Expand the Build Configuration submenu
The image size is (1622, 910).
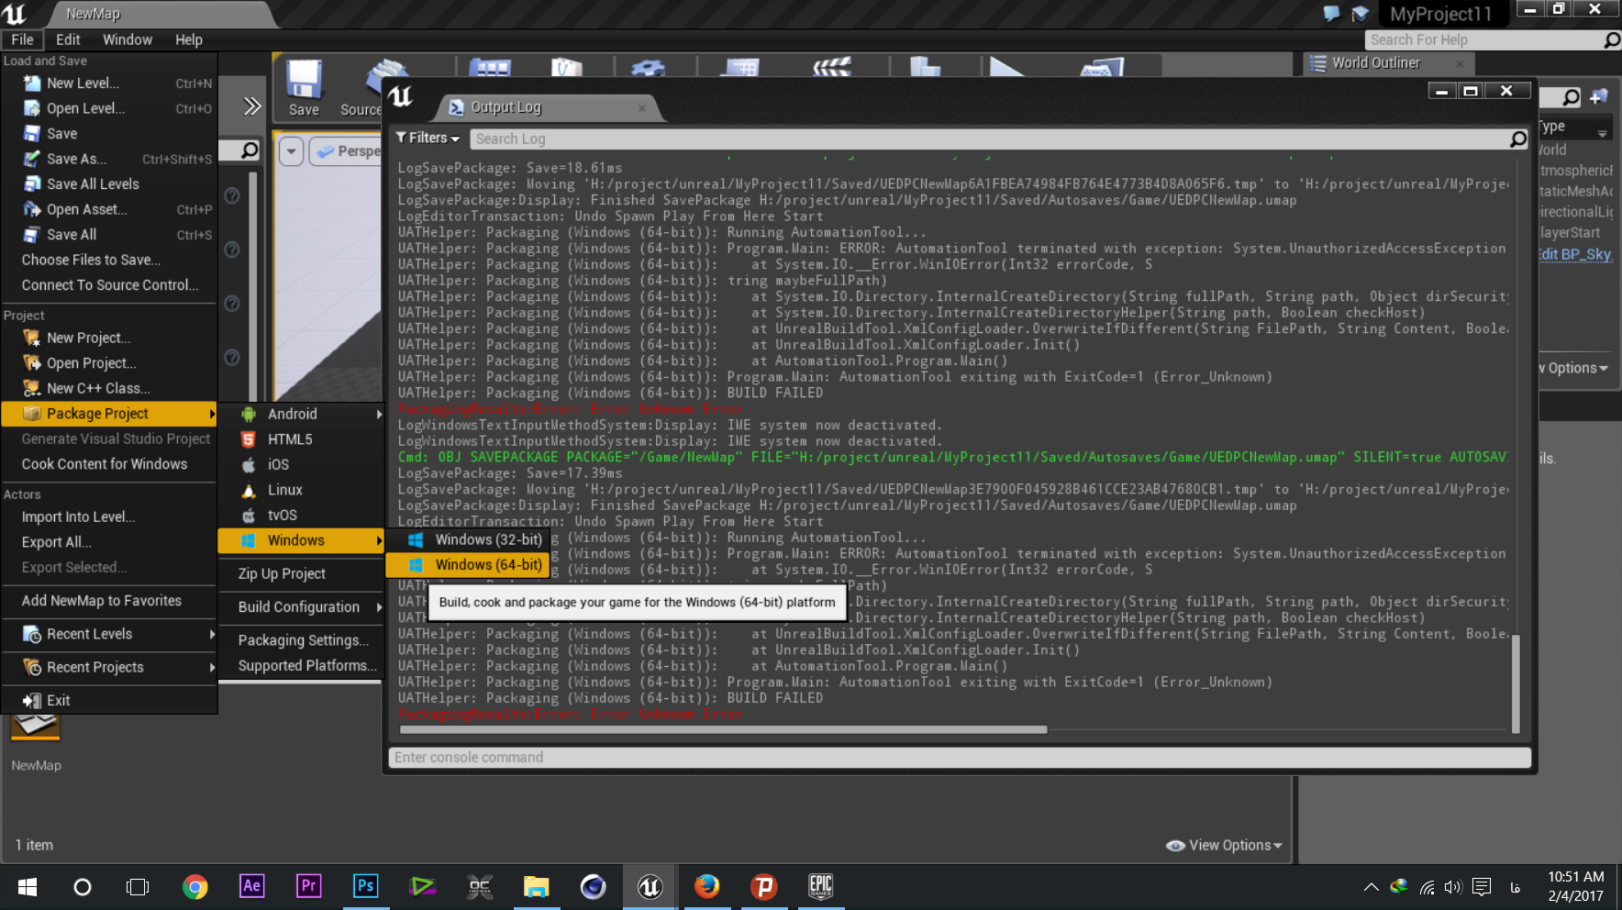(301, 607)
